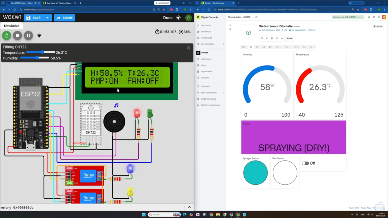
Task: Click the Windows taskbar Search box
Action: pos(164,214)
